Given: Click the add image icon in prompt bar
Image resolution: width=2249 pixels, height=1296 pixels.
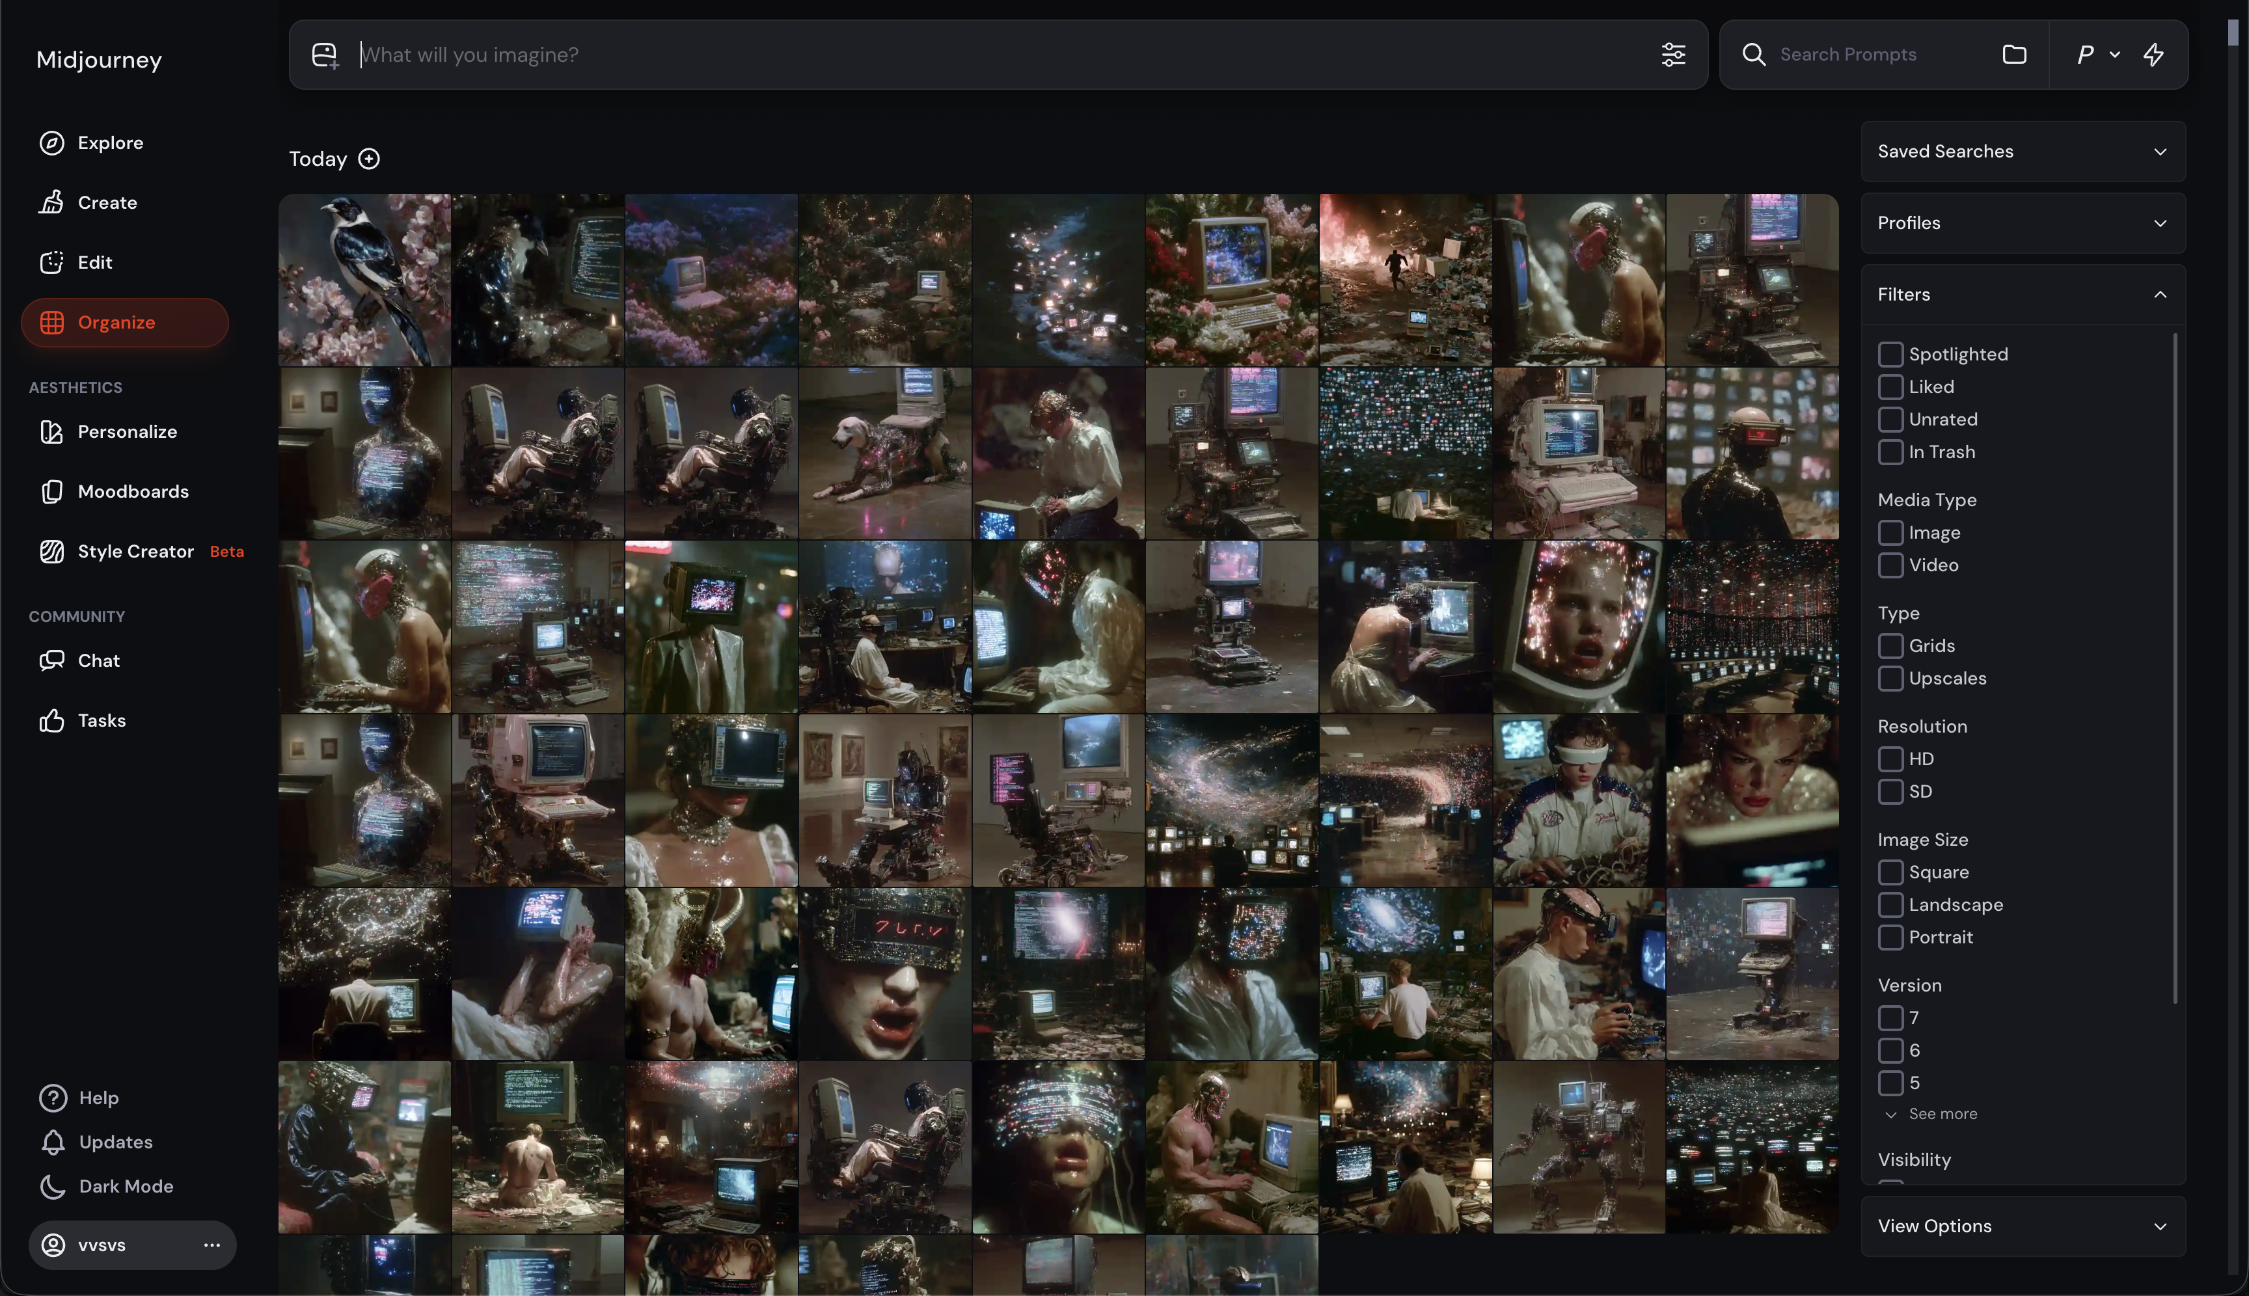Looking at the screenshot, I should point(324,55).
